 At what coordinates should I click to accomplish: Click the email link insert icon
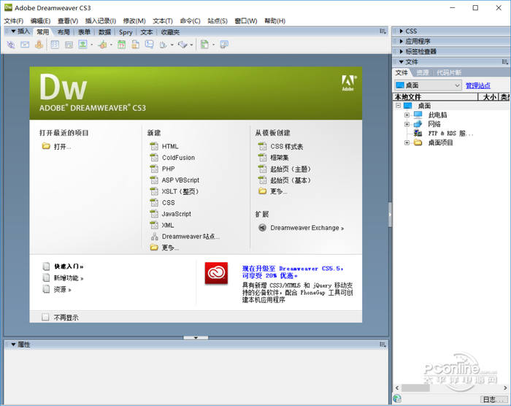click(25, 45)
